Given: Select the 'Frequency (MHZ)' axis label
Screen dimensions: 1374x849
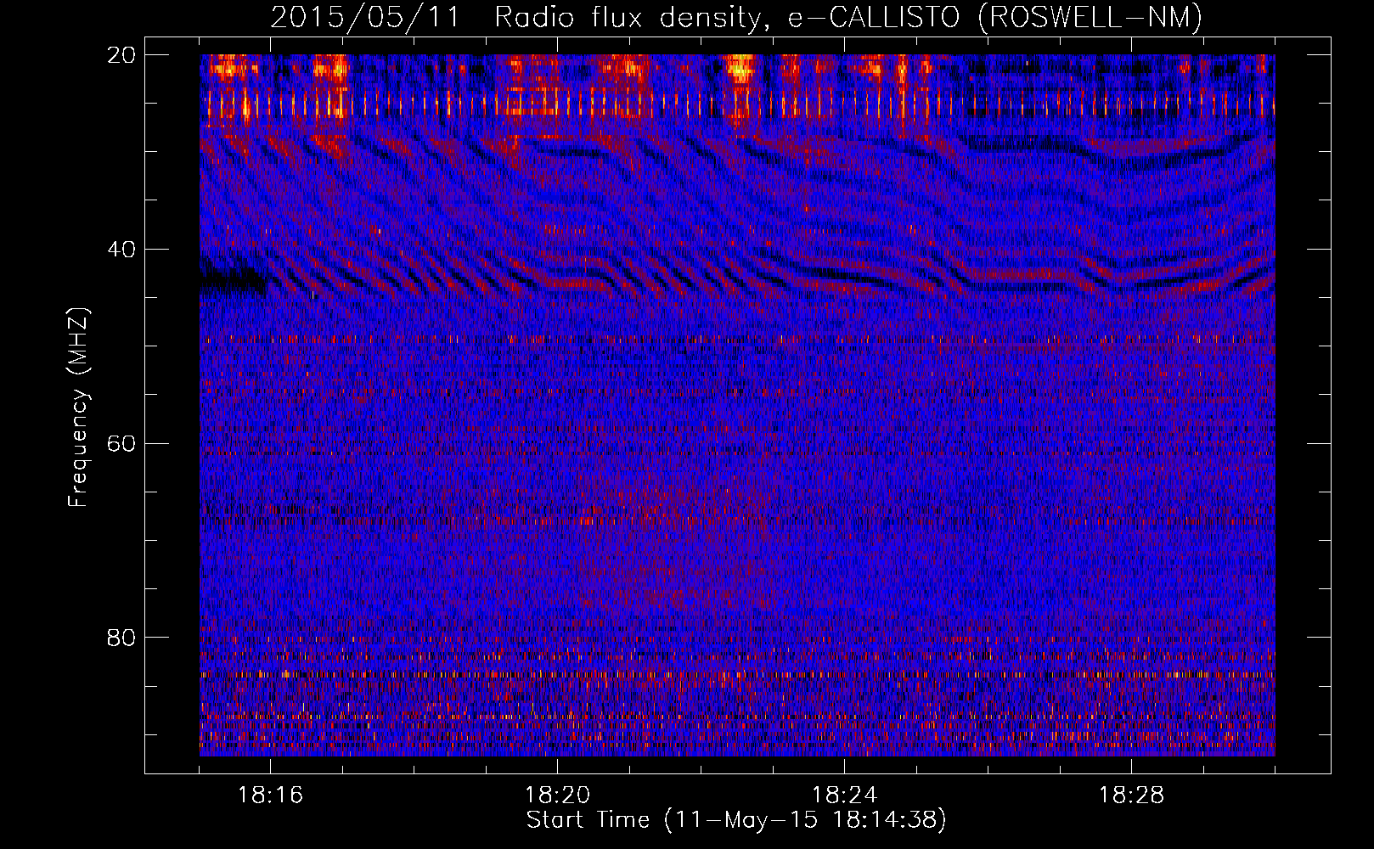Looking at the screenshot, I should (x=78, y=408).
